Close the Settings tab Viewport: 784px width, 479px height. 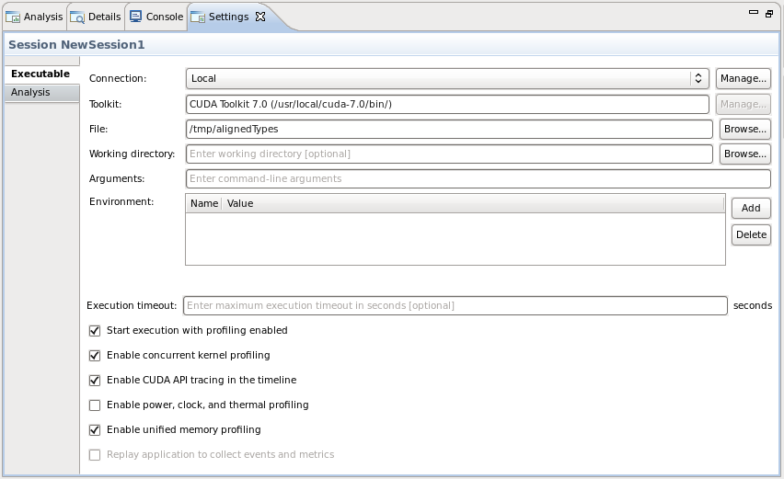pyautogui.click(x=260, y=17)
